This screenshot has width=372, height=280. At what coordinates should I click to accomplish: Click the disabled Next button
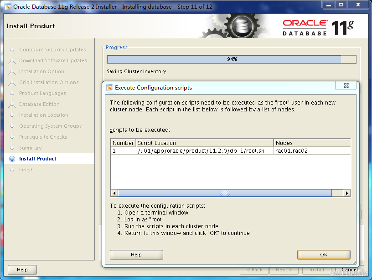click(284, 270)
